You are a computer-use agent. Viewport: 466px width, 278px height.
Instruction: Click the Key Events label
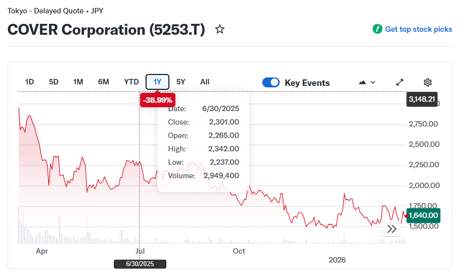pos(307,83)
